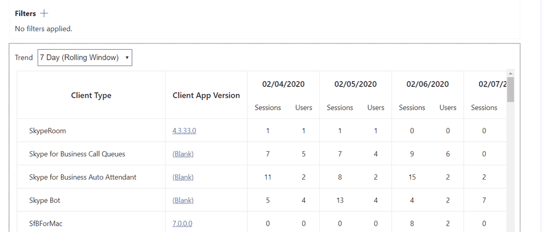Click the table's vertical scrollbar thumb
The image size is (542, 232).
(510, 89)
